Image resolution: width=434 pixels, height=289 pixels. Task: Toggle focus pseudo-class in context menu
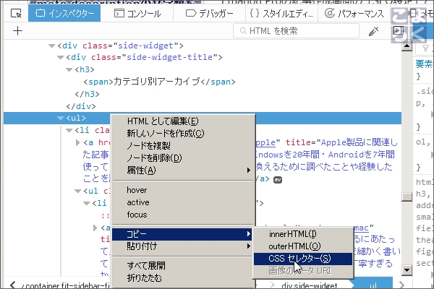pos(183,215)
